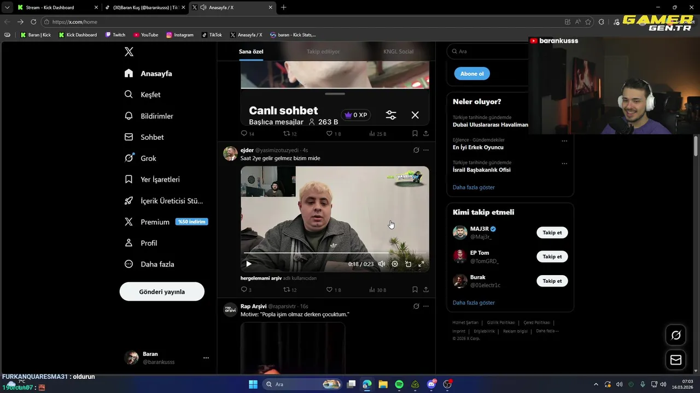Open hergelemami arşiv source link

(x=261, y=278)
